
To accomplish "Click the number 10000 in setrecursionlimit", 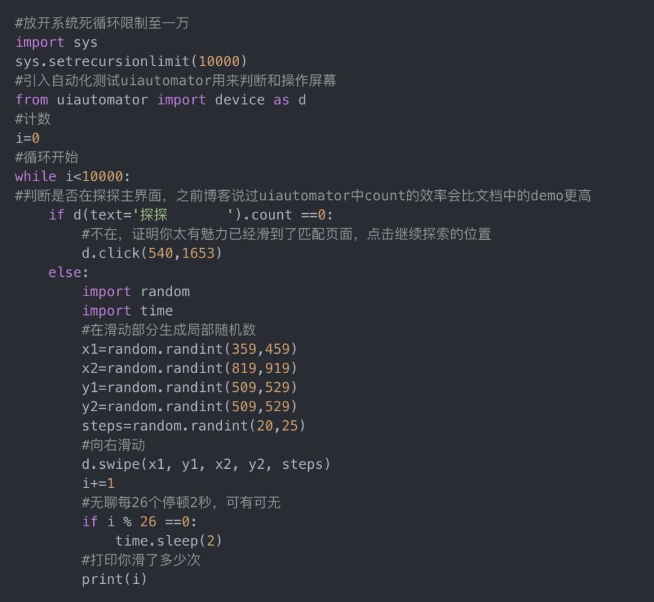I will click(219, 62).
